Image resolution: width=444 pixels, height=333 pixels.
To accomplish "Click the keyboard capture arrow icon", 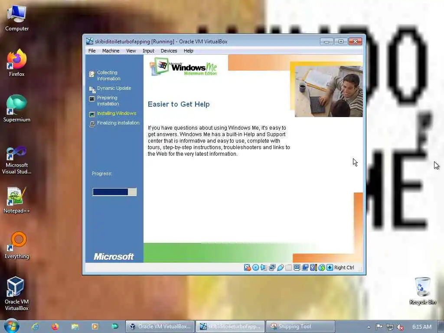I will point(330,268).
